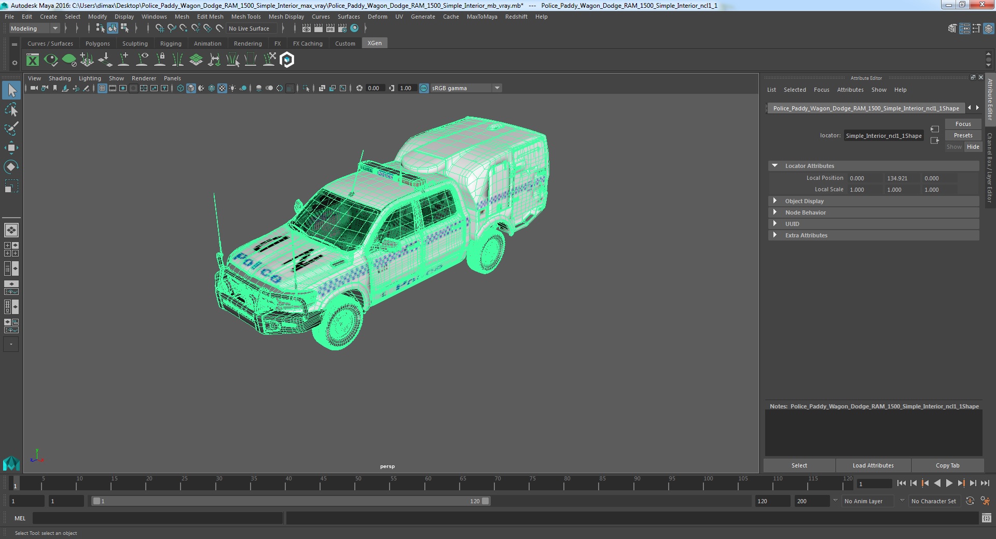The height and width of the screenshot is (539, 996).
Task: Choose the Rotate tool in toolbox
Action: (11, 166)
